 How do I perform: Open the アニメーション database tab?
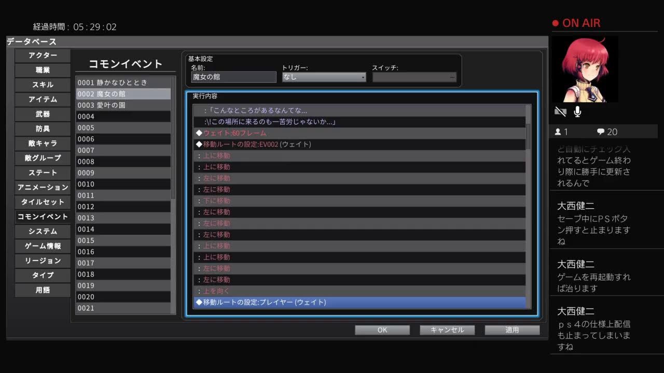click(43, 188)
